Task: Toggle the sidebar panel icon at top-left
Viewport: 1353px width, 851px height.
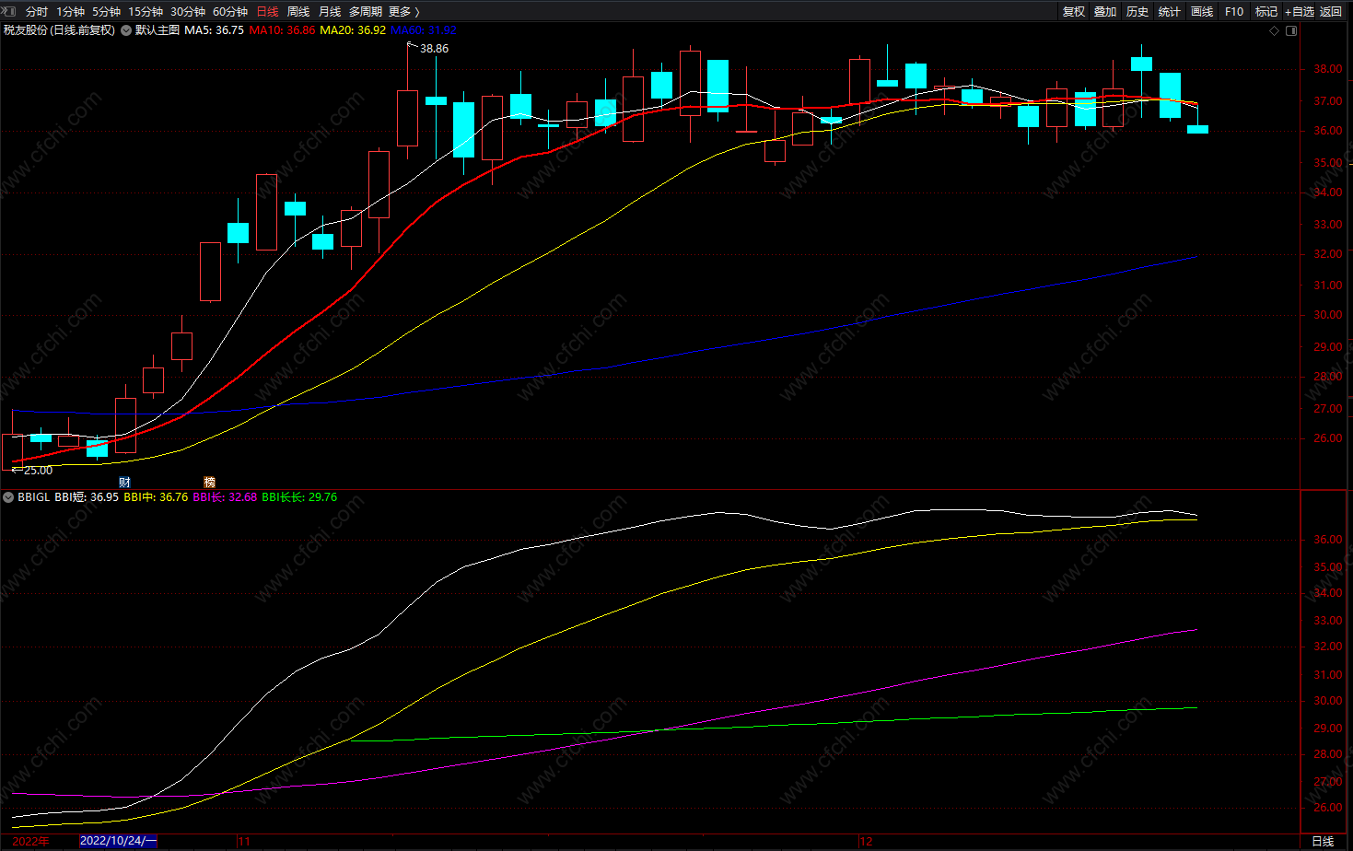Action: coord(9,11)
